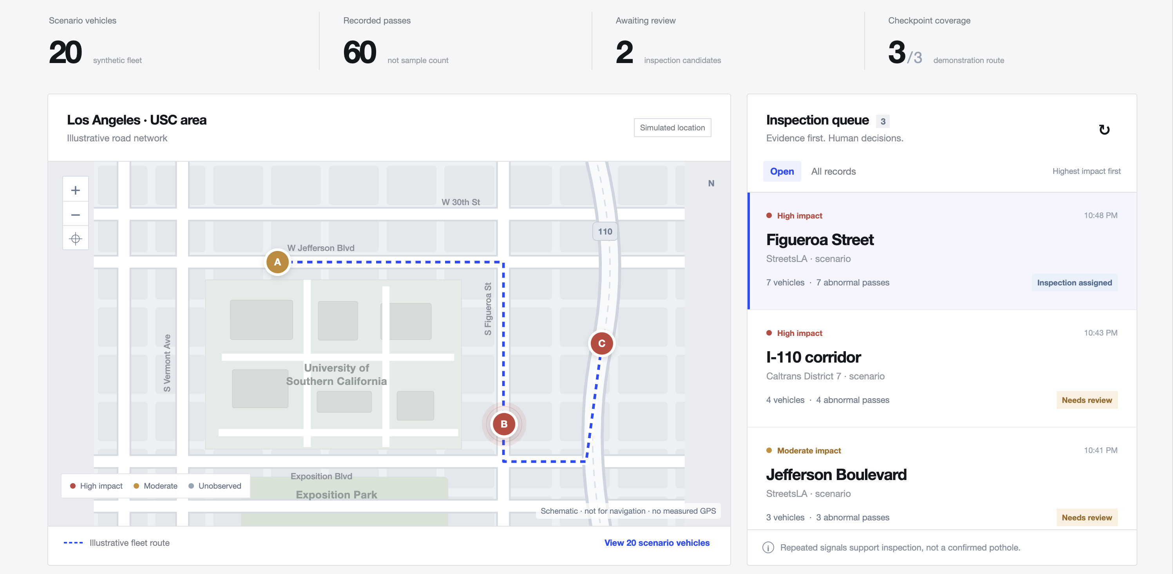Zoom out the map with minus button

(76, 215)
